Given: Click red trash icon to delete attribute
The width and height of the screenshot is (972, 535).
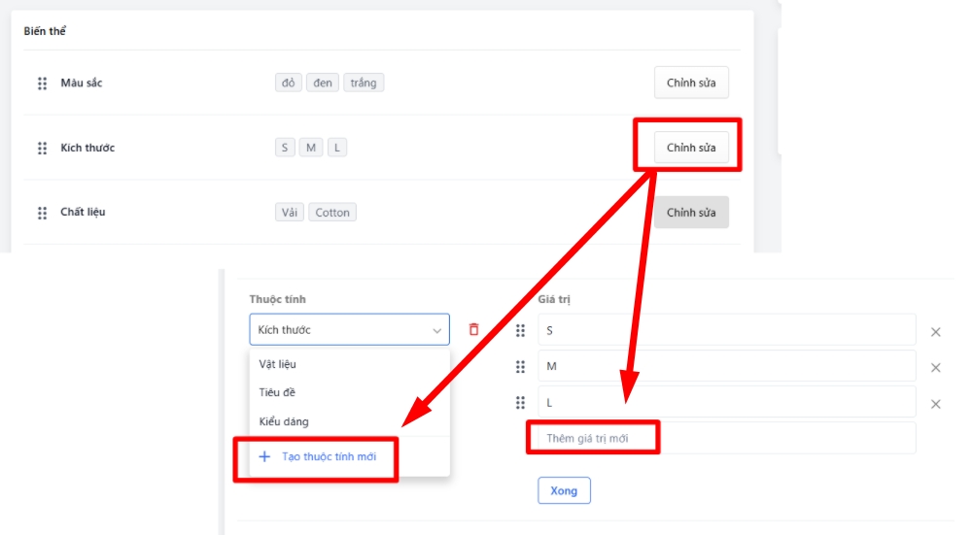Looking at the screenshot, I should pyautogui.click(x=474, y=329).
